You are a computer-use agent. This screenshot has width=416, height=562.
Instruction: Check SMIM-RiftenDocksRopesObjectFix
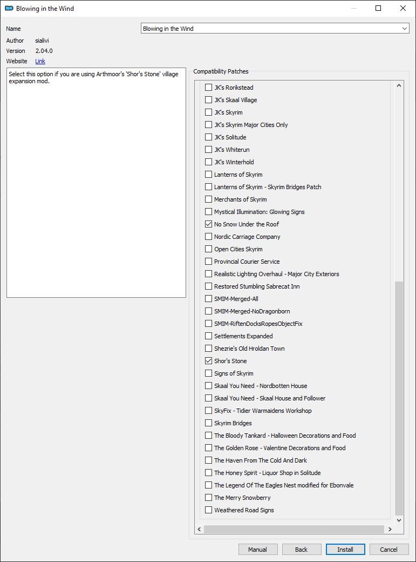pos(208,324)
